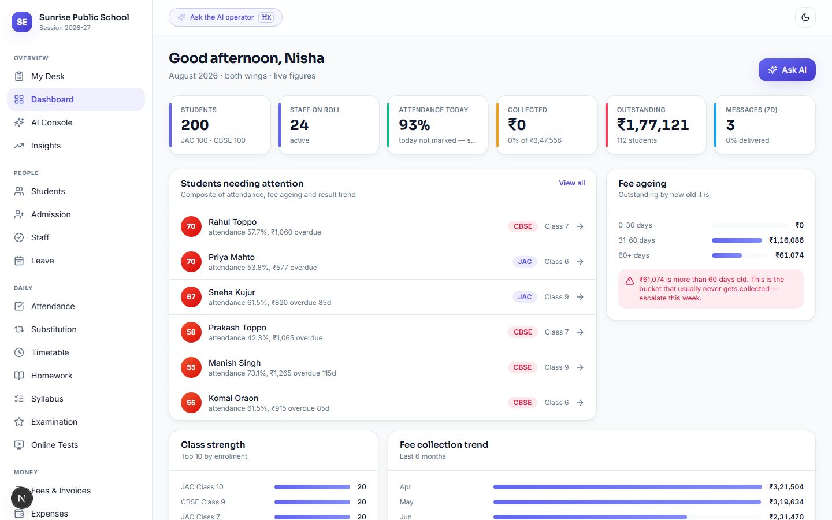Image resolution: width=832 pixels, height=520 pixels.
Task: Click the fee ageing warning triangle icon
Action: pyautogui.click(x=630, y=281)
